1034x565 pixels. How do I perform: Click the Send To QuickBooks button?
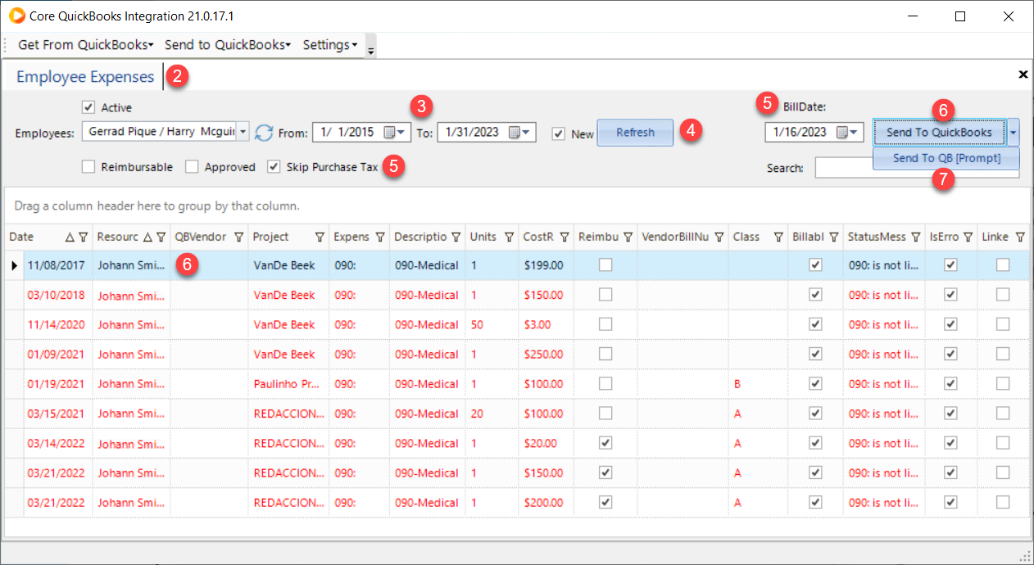tap(939, 132)
